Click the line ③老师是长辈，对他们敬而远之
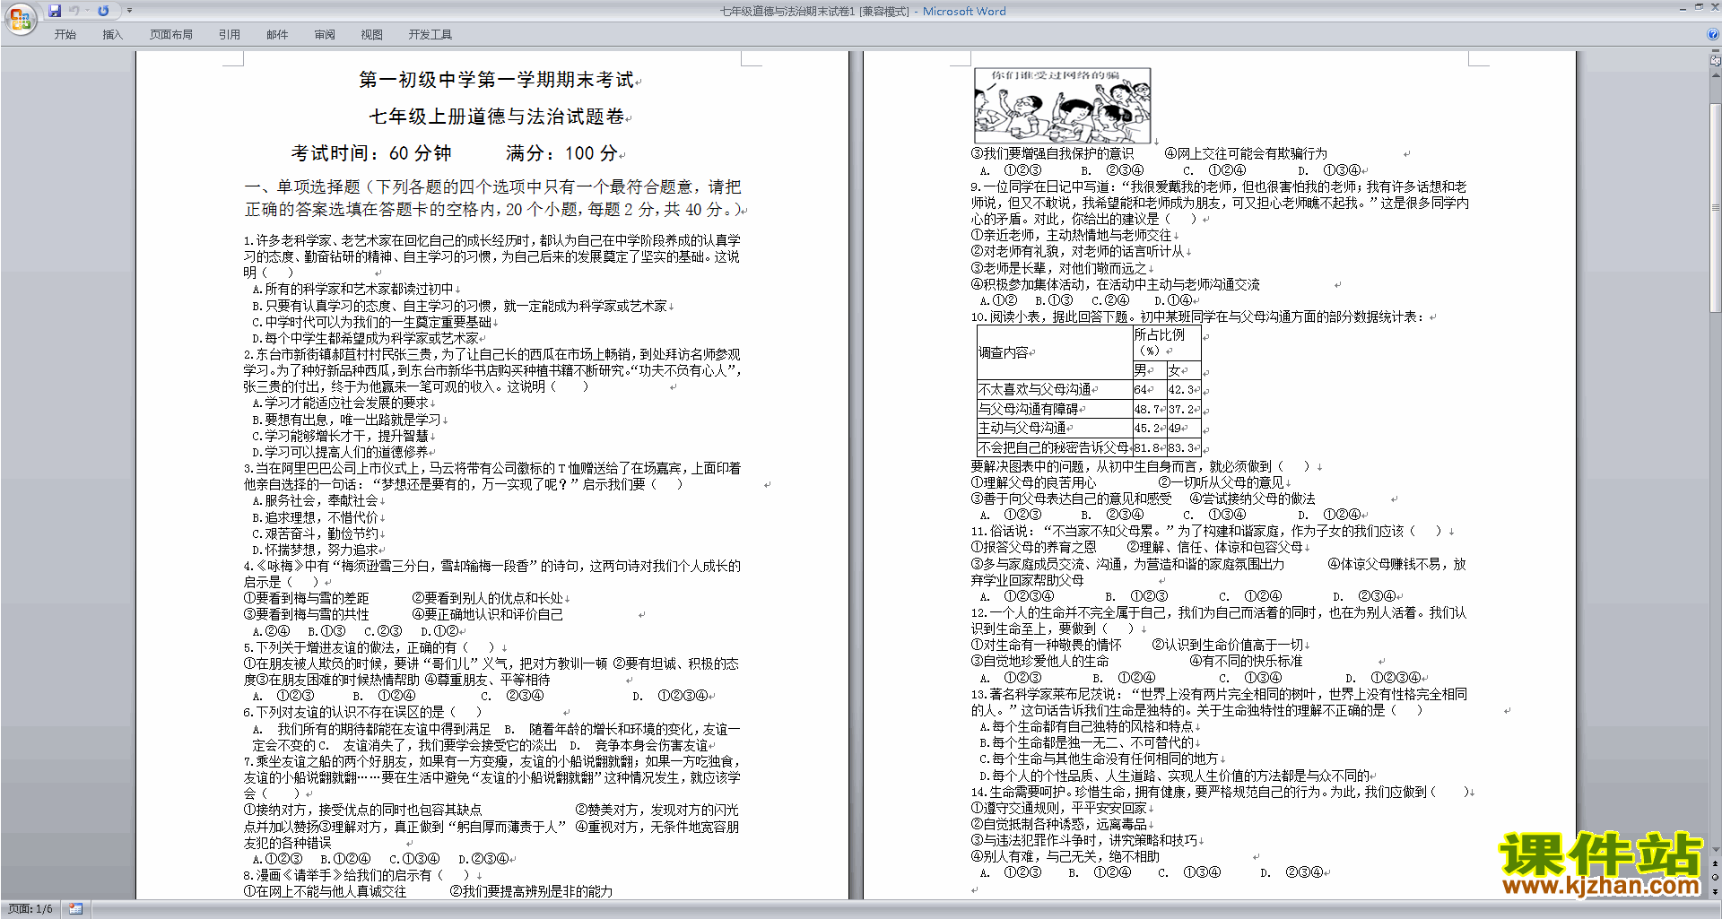Image resolution: width=1722 pixels, height=919 pixels. click(1058, 268)
